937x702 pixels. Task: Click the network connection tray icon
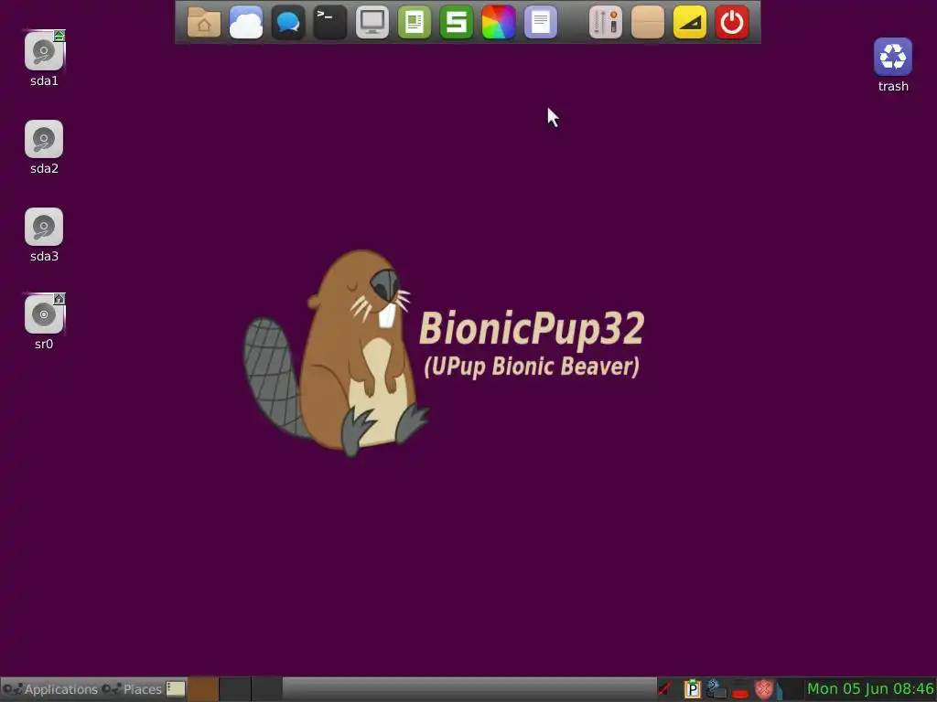[716, 689]
